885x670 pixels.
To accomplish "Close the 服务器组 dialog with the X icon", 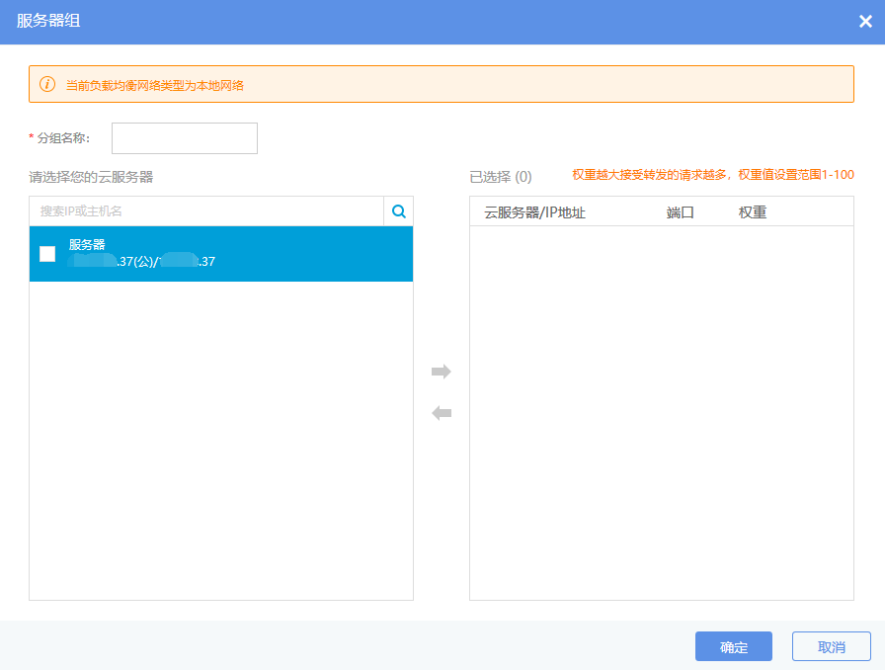I will click(865, 21).
